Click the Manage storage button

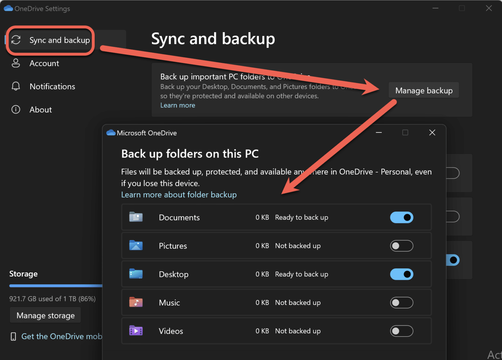45,315
